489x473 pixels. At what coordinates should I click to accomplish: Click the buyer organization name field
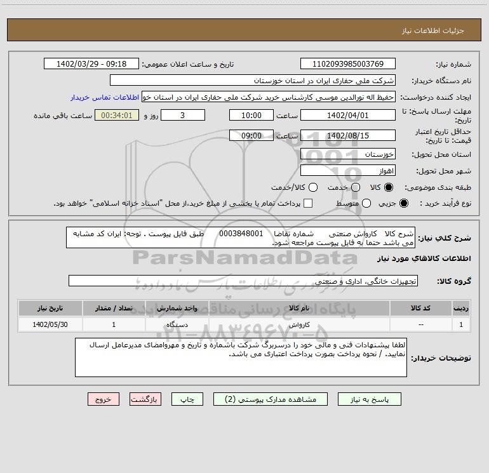(x=252, y=81)
